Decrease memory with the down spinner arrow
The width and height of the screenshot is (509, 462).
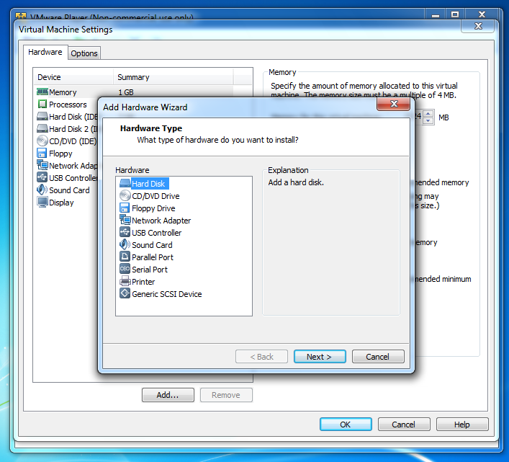pos(428,121)
